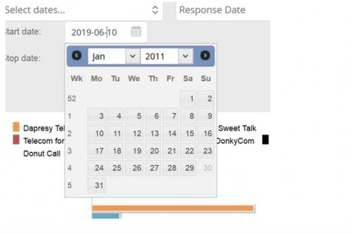Choose day 31 in the calendar

click(x=97, y=185)
